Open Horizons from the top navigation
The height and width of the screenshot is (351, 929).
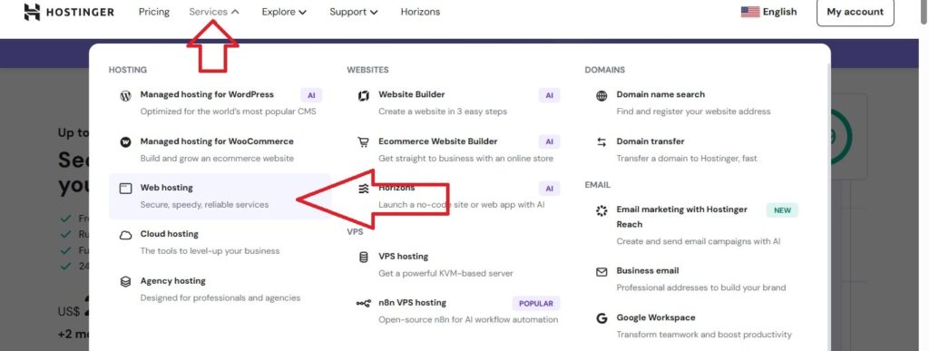[420, 12]
